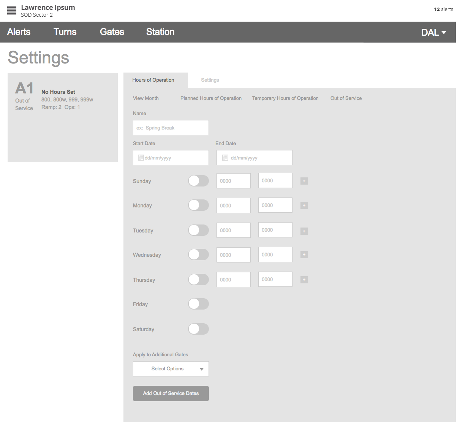Image resolution: width=460 pixels, height=422 pixels.
Task: Open the hamburger menu icon
Action: coord(12,11)
